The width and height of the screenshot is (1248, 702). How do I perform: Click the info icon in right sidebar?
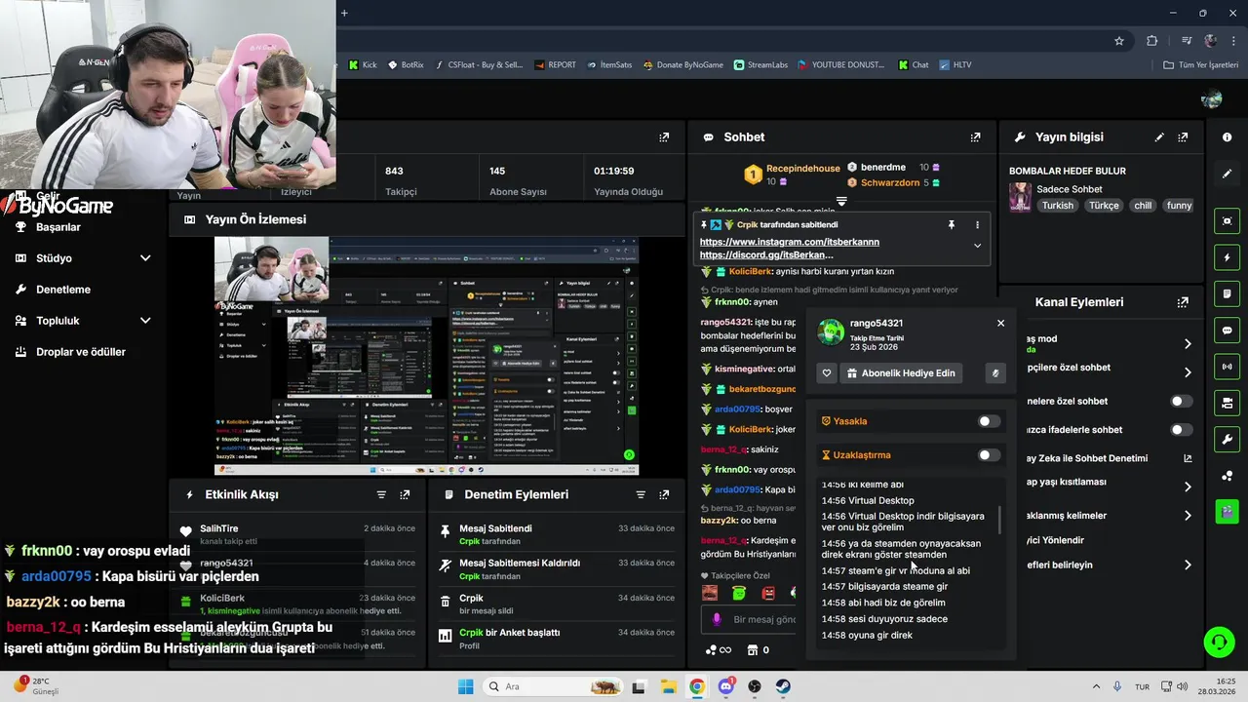(1227, 137)
